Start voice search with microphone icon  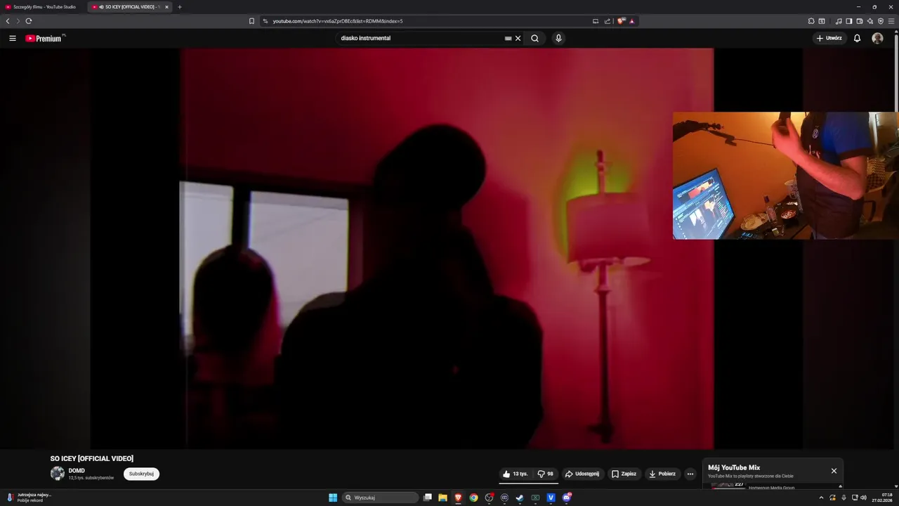point(558,39)
